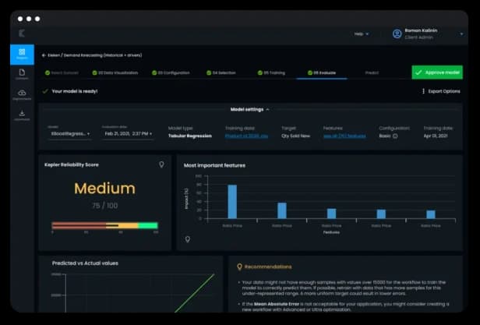Click the document icon in sidebar
The image size is (480, 325).
point(21,74)
